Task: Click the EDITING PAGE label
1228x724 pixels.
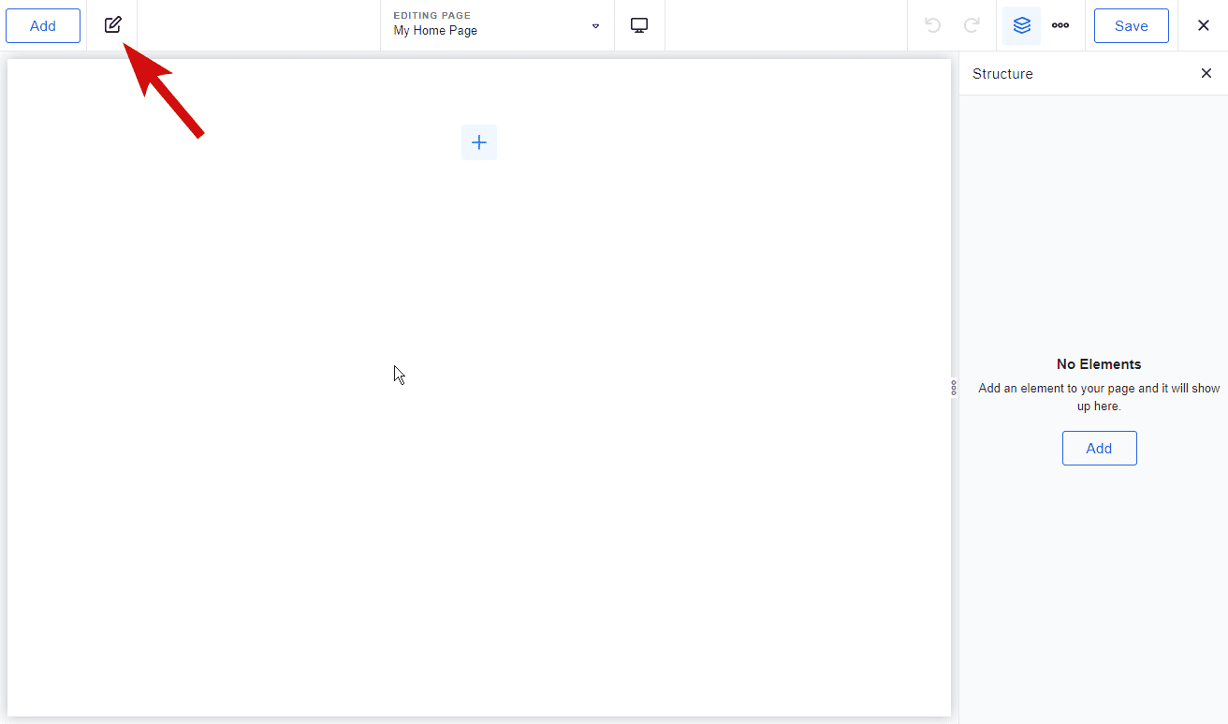Action: (x=431, y=16)
